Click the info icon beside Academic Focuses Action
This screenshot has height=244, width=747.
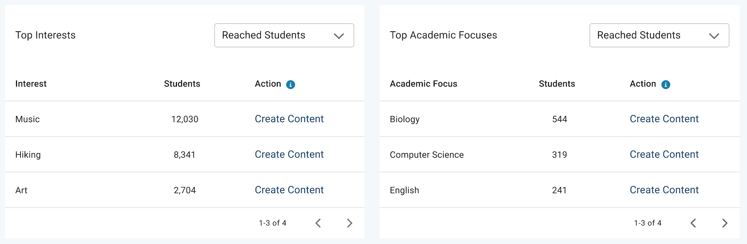tap(666, 85)
